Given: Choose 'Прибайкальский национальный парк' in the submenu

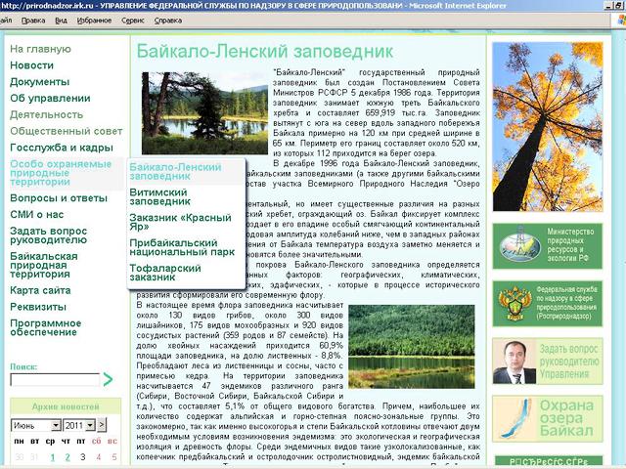Looking at the screenshot, I should [181, 245].
